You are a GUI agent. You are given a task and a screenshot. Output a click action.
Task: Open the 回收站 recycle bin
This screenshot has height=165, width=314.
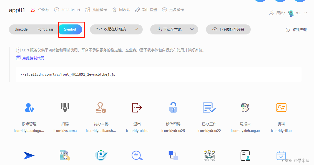point(121,10)
